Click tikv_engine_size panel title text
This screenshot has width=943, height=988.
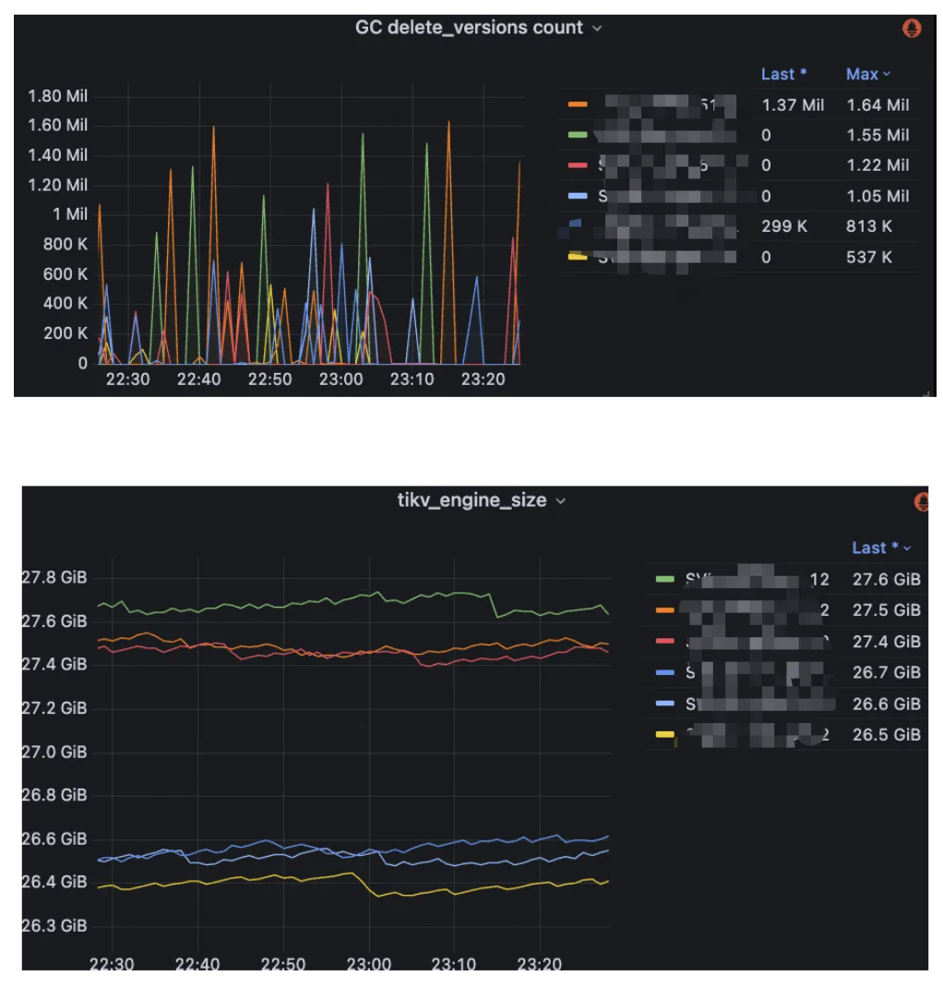(x=471, y=500)
